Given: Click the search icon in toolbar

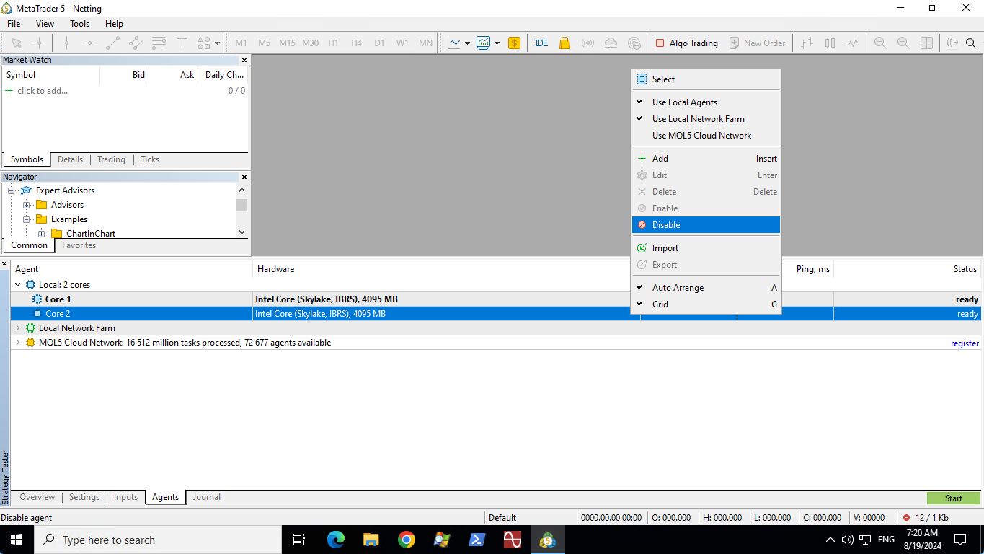Looking at the screenshot, I should coord(970,43).
